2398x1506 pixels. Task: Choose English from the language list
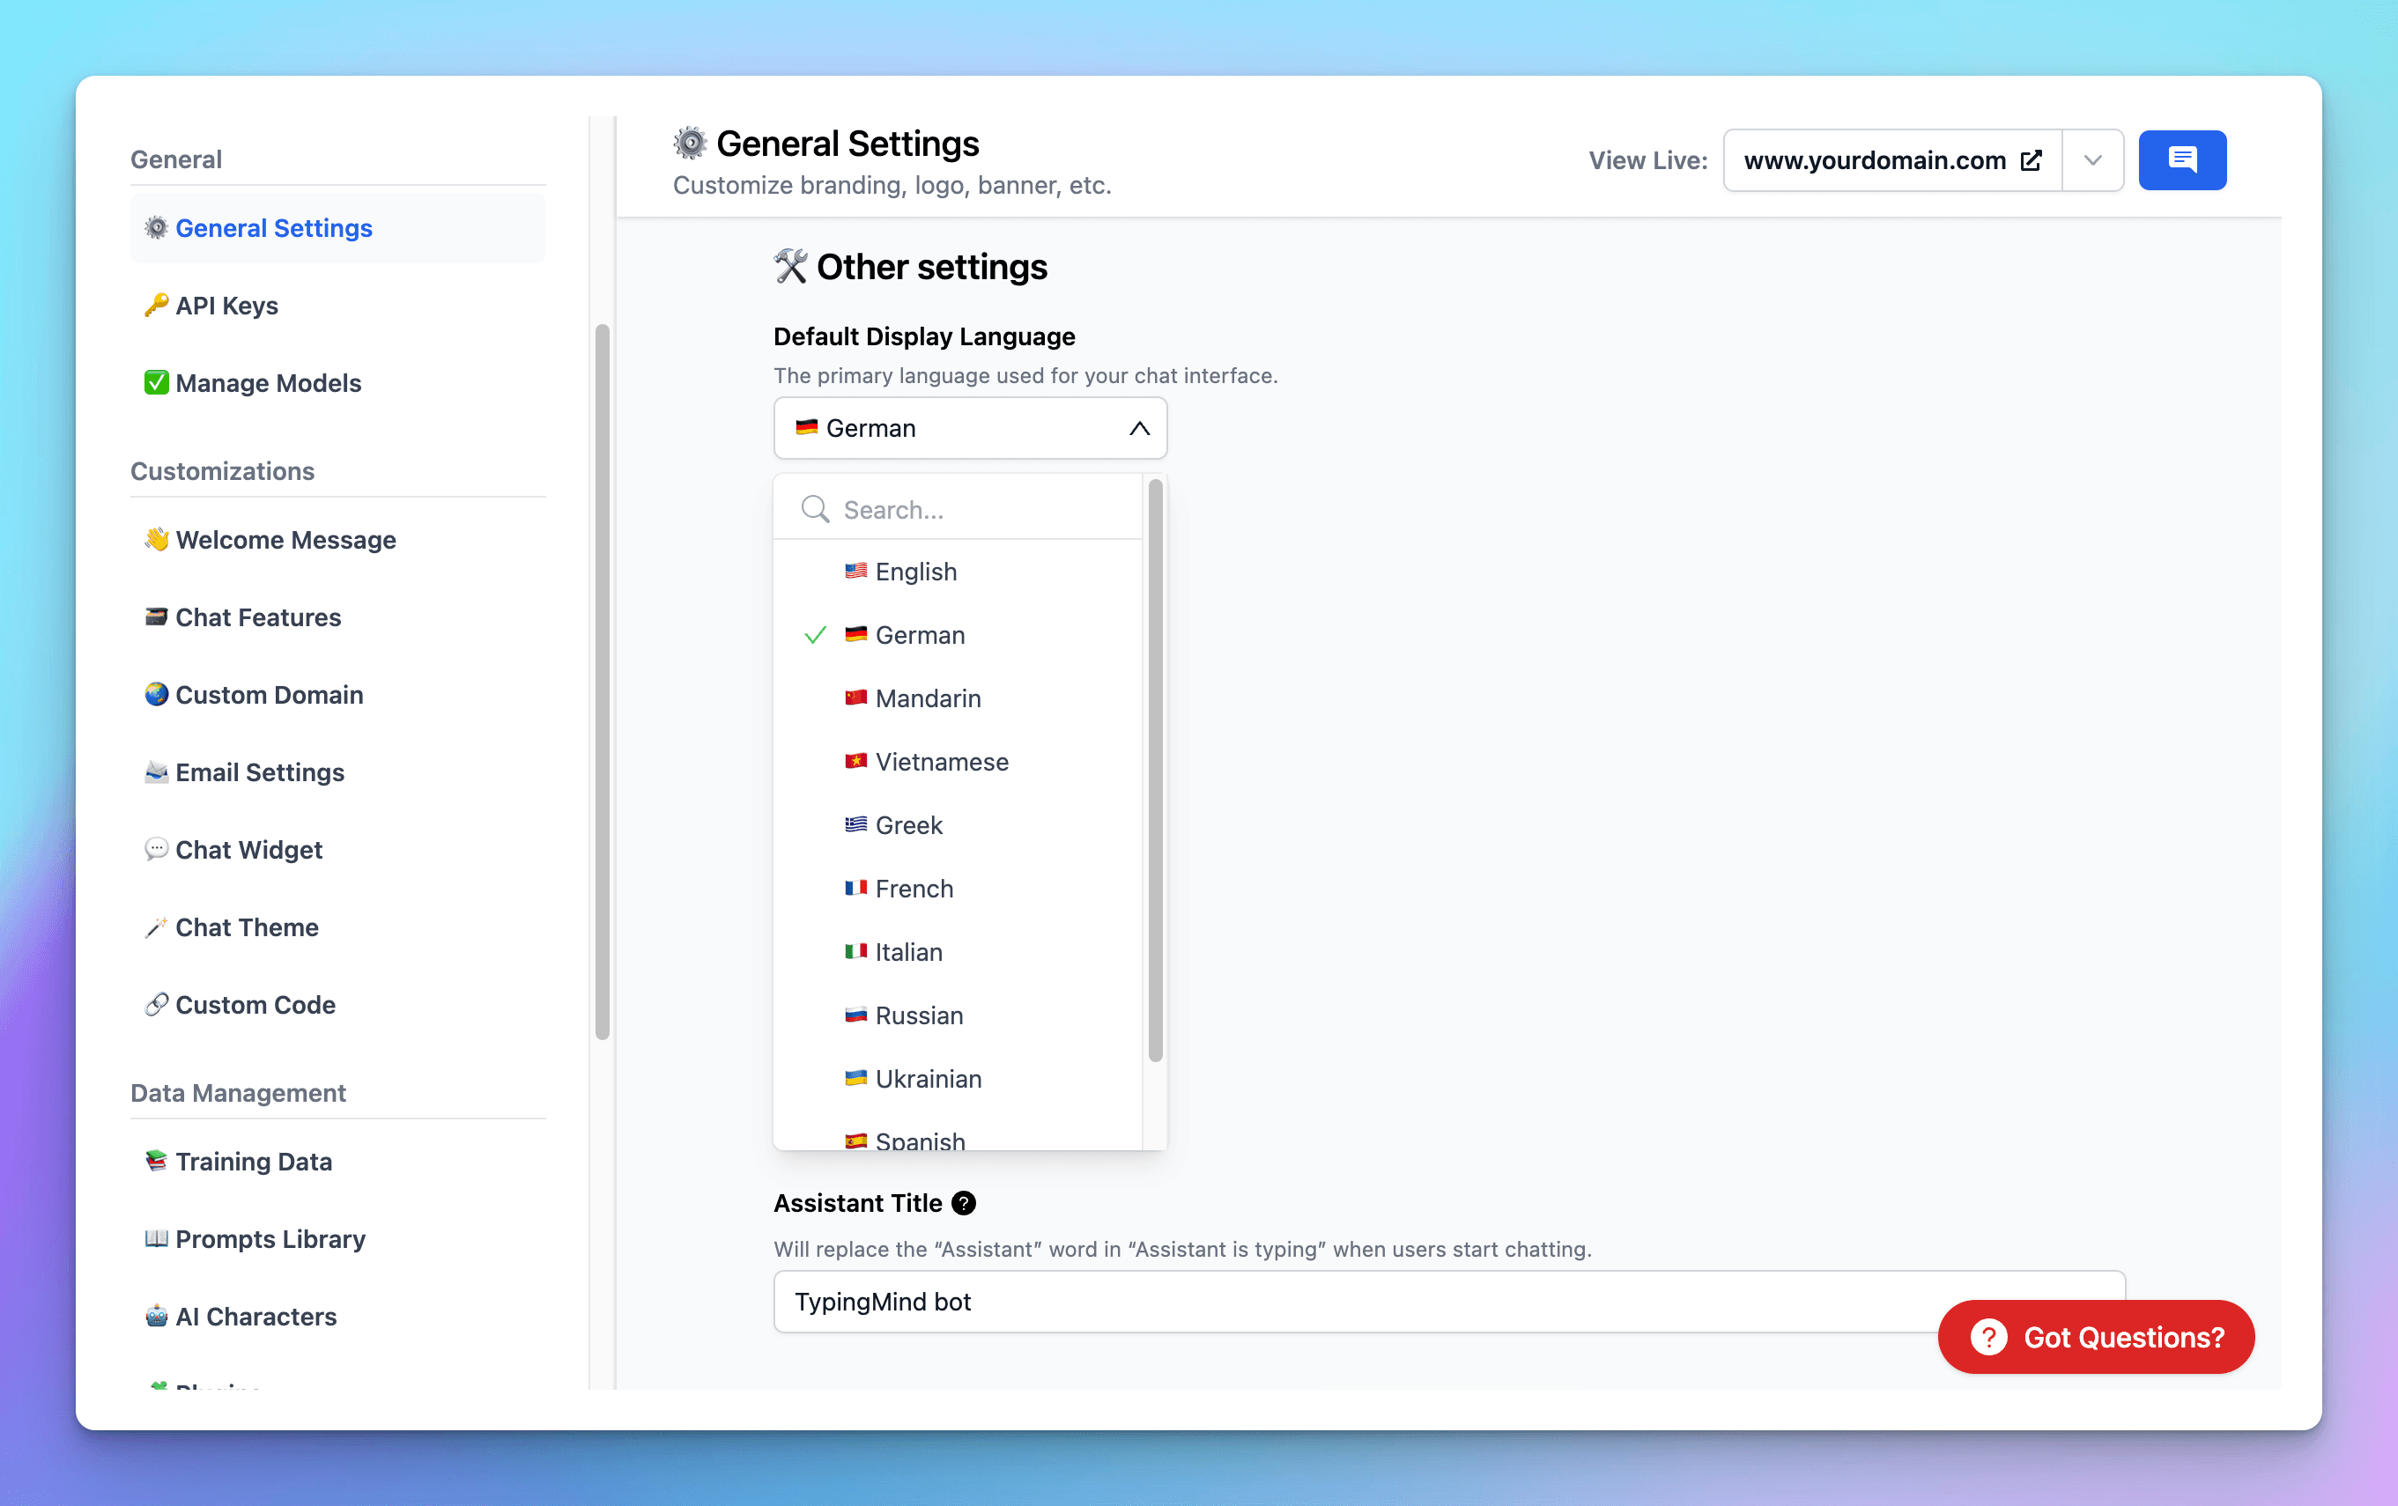[x=915, y=572]
